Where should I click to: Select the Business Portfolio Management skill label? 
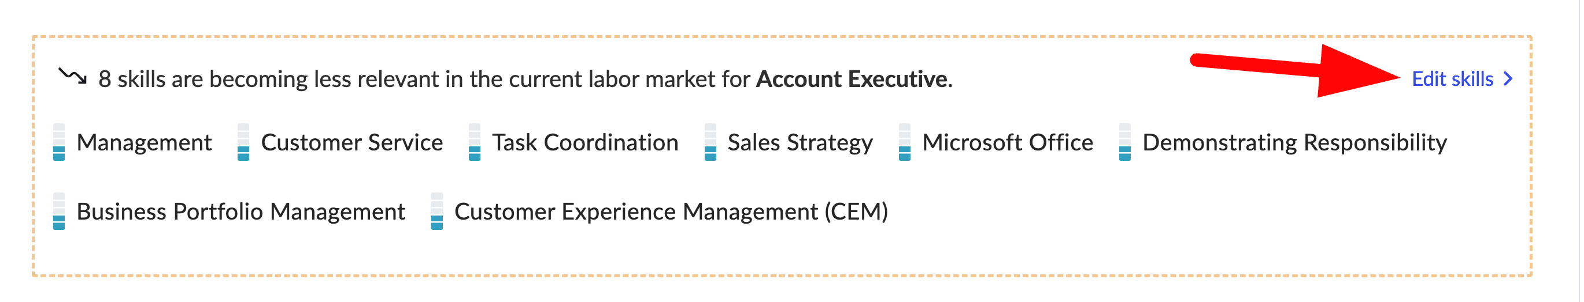coord(241,212)
